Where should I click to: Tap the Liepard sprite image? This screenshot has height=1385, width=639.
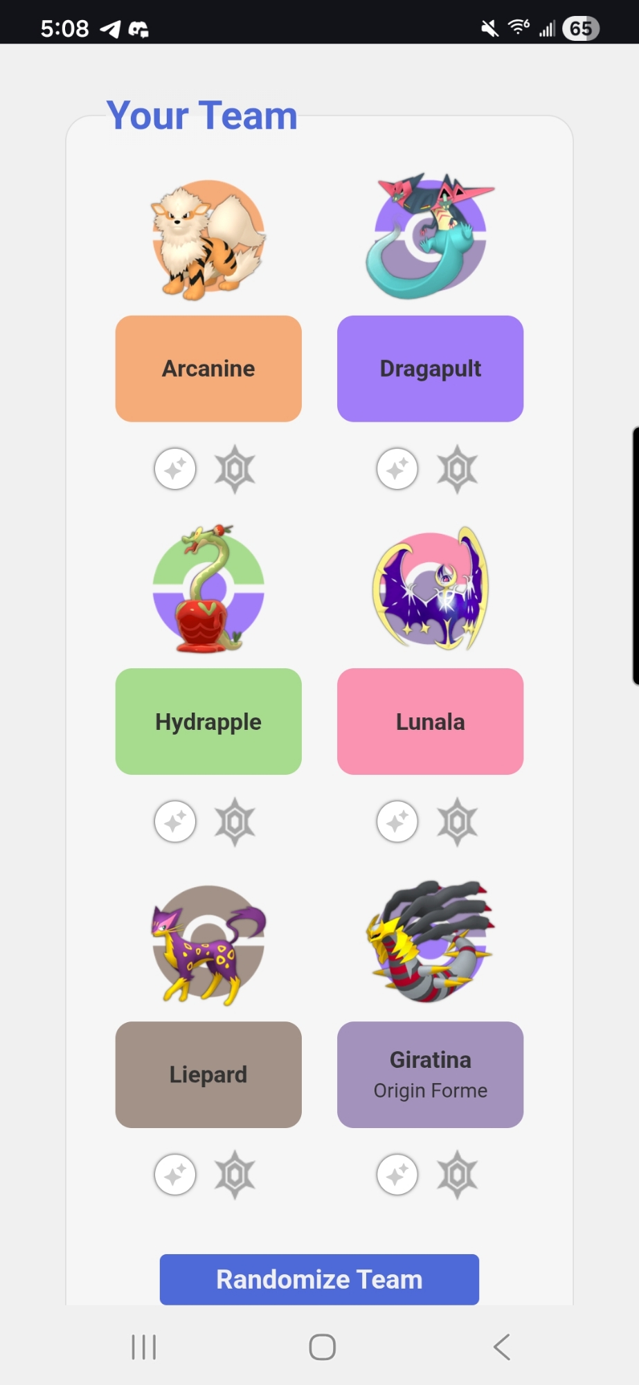[x=208, y=945]
